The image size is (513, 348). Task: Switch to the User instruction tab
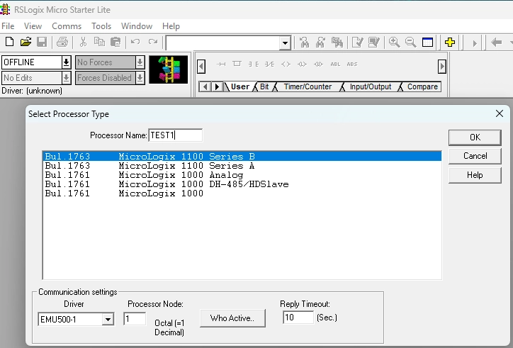(239, 86)
